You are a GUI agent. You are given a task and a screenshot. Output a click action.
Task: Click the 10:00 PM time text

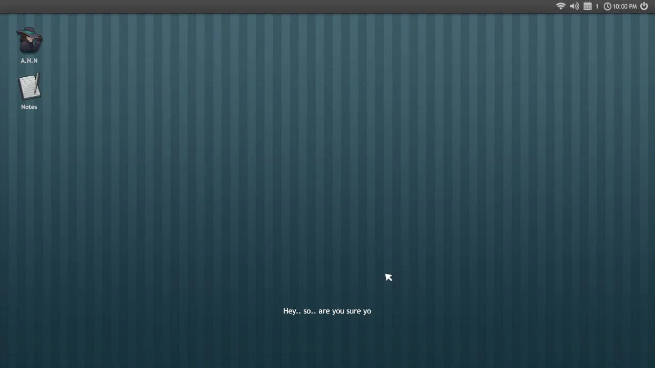624,7
